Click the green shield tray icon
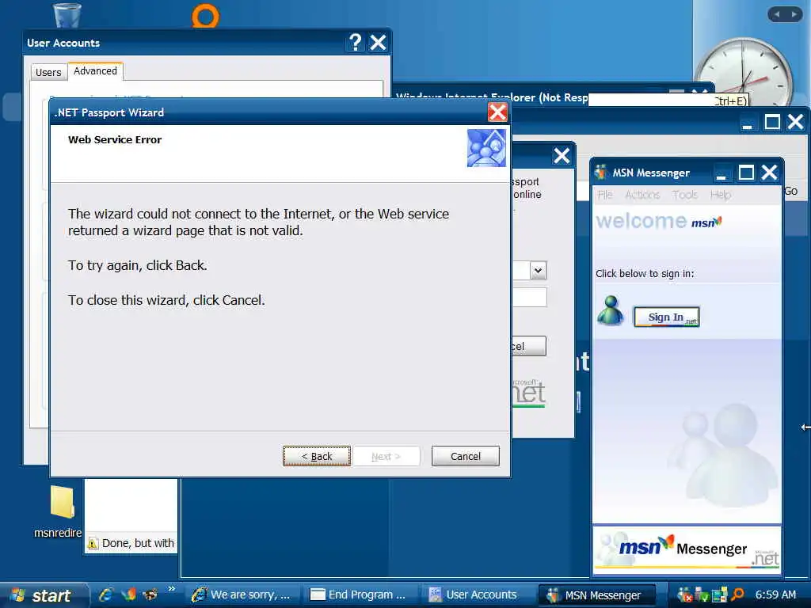The height and width of the screenshot is (608, 811). coord(702,595)
